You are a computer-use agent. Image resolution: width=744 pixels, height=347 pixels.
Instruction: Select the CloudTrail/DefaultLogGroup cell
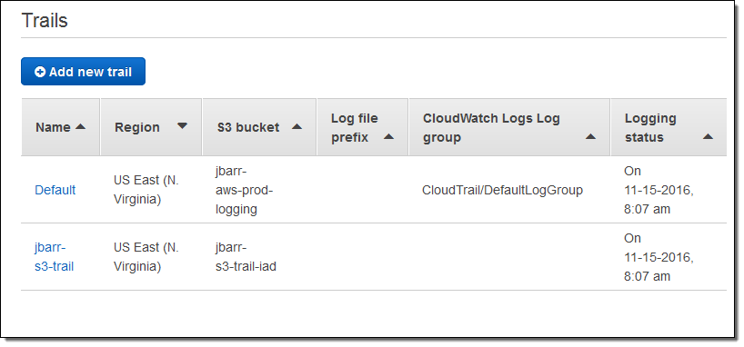tap(502, 190)
